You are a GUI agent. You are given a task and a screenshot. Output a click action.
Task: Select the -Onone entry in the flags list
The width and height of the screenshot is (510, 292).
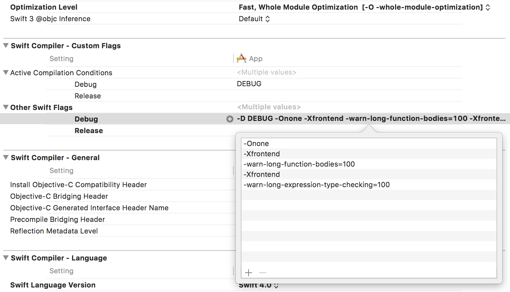tap(369, 143)
